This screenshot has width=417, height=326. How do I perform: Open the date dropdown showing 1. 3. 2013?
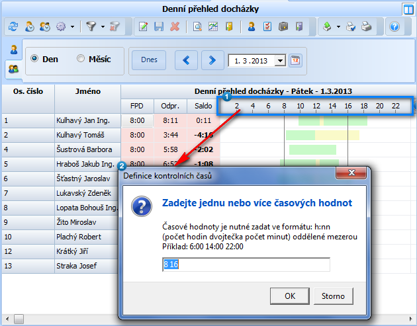pyautogui.click(x=280, y=61)
